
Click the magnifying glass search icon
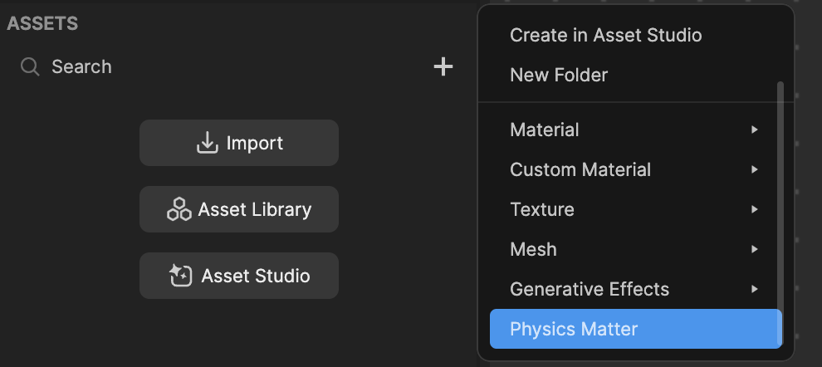29,66
